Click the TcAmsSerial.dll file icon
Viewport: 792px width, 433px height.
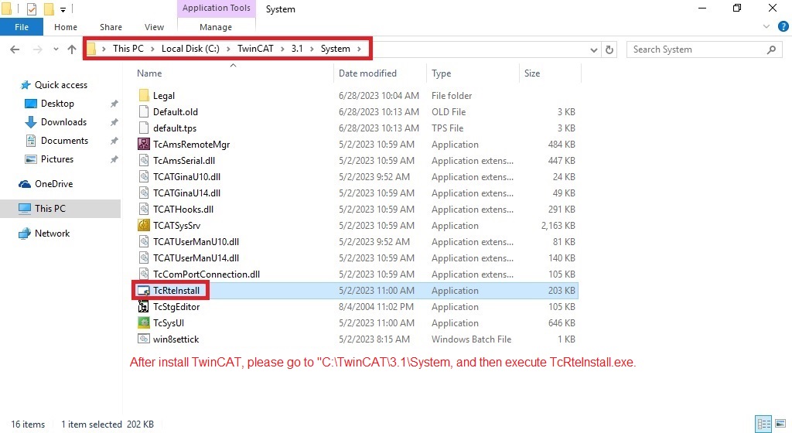144,161
